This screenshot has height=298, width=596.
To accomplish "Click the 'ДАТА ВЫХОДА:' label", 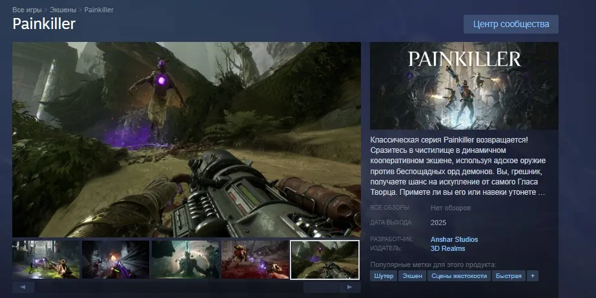I will 391,223.
